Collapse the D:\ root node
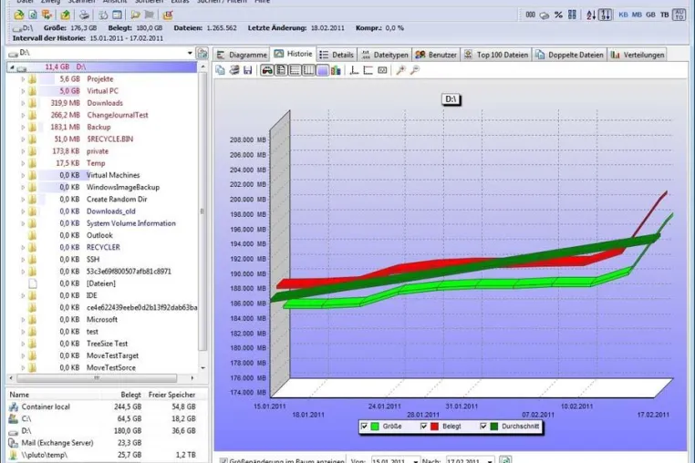Image resolution: width=695 pixels, height=463 pixels. coord(12,67)
